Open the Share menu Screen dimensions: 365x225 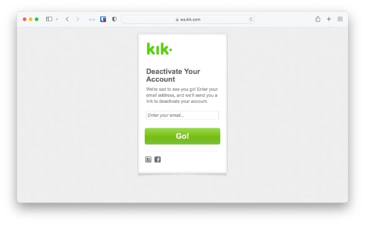(x=318, y=19)
